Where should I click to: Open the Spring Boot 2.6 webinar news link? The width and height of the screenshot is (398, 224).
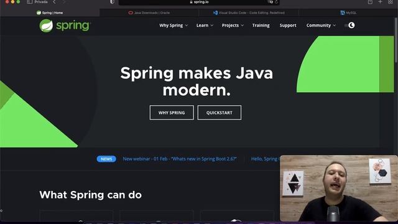coord(180,159)
